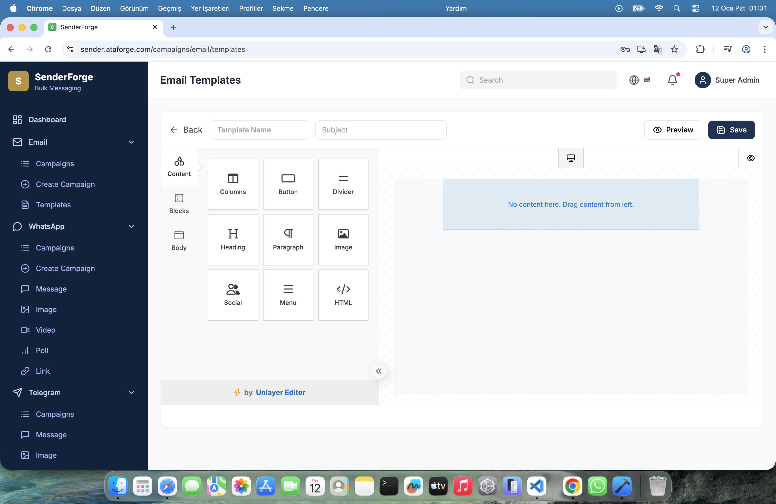Click the Template Name input field
The image size is (776, 504).
259,130
